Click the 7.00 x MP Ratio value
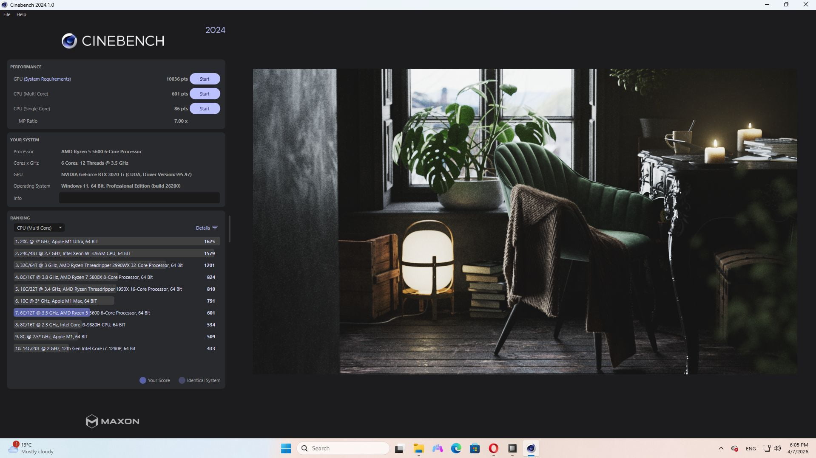 tap(181, 121)
